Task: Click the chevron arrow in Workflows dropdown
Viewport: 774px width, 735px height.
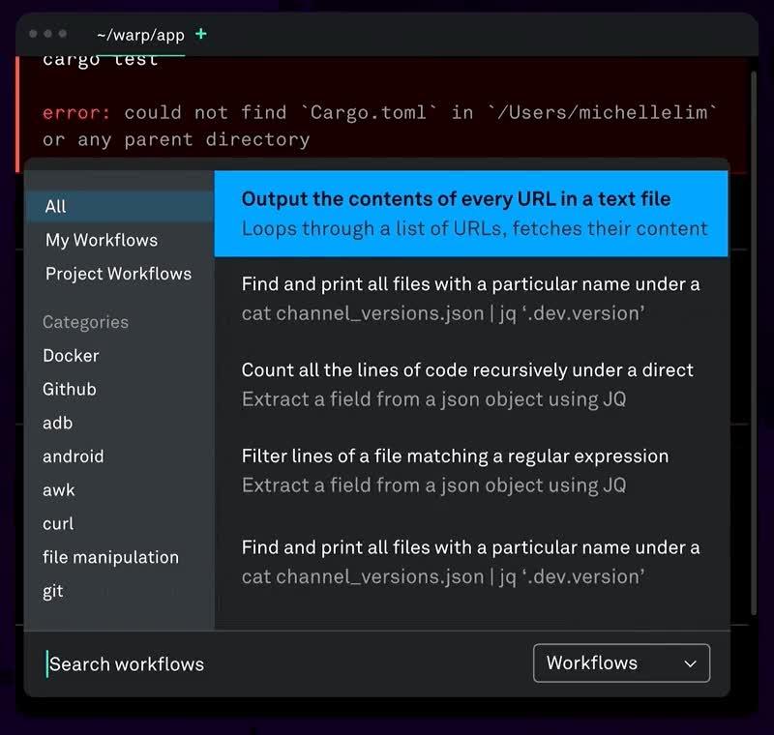Action: click(x=690, y=663)
